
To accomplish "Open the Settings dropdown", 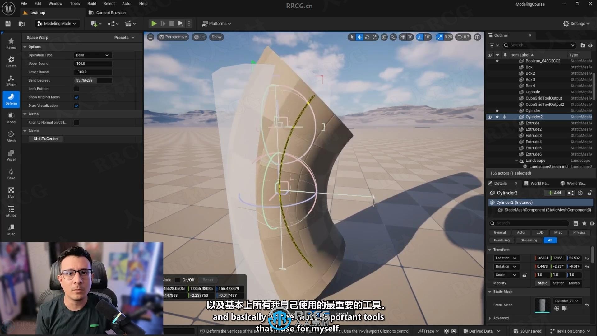I will pos(576,24).
